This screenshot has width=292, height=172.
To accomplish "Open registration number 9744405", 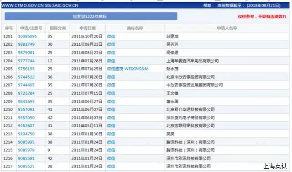I will (26, 85).
